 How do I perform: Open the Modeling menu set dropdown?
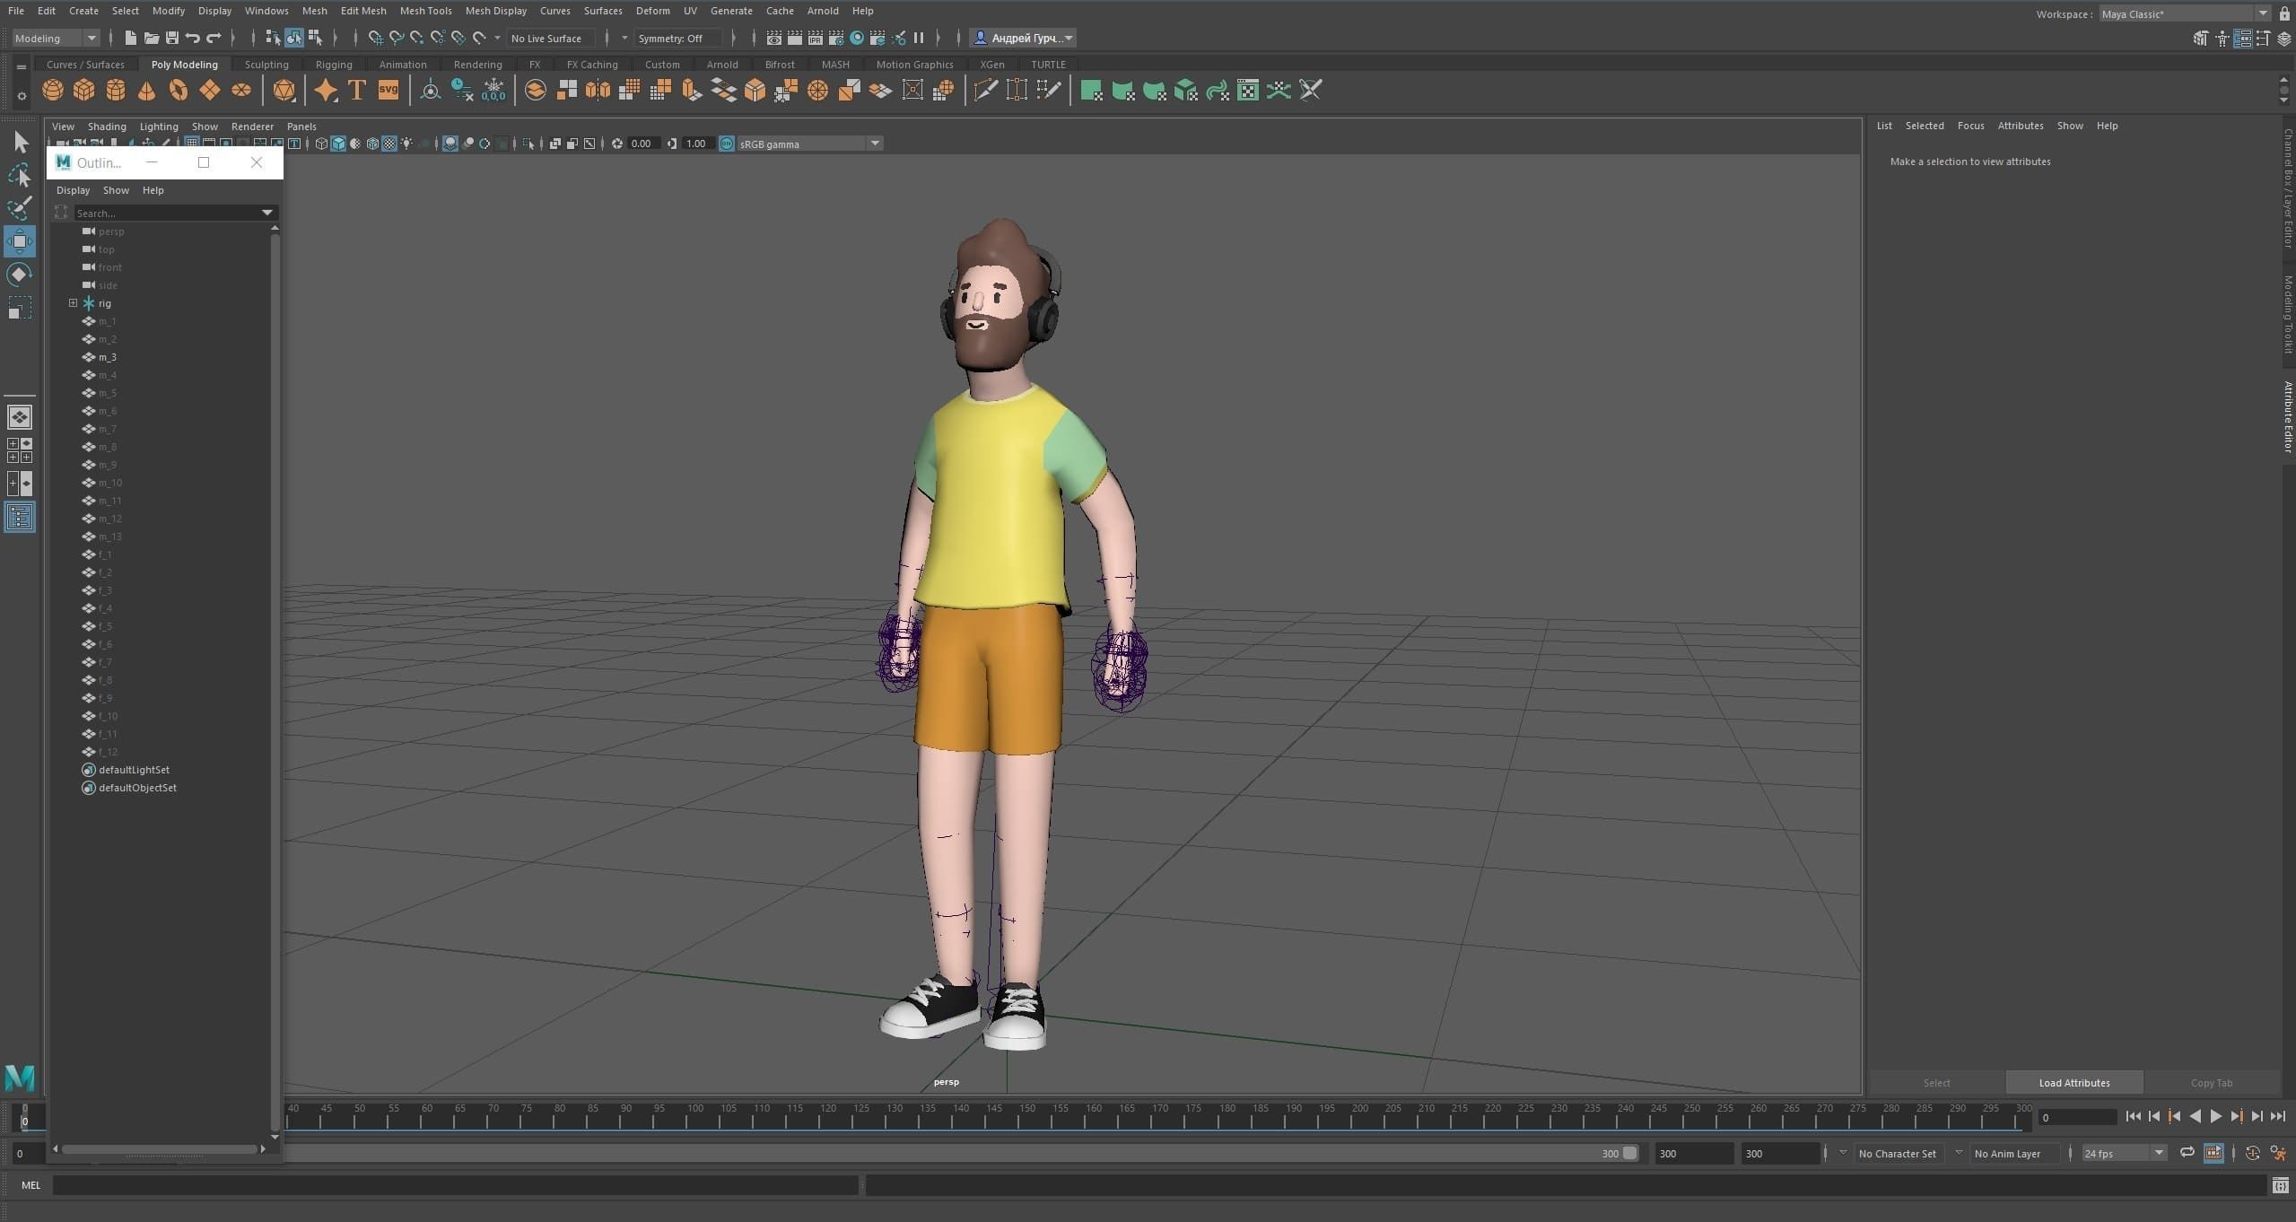(x=56, y=38)
